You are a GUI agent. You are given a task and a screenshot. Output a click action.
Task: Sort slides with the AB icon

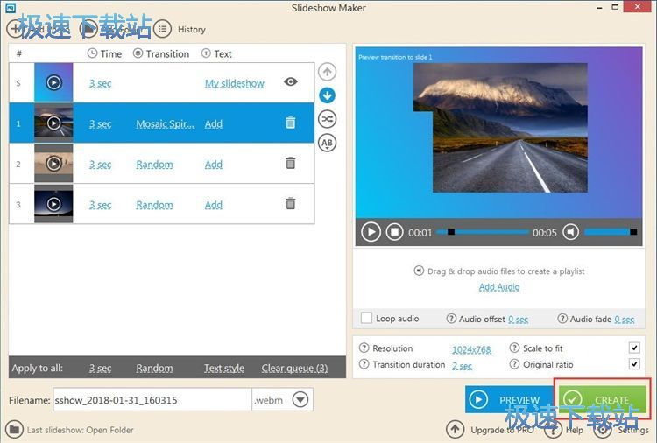(x=327, y=143)
